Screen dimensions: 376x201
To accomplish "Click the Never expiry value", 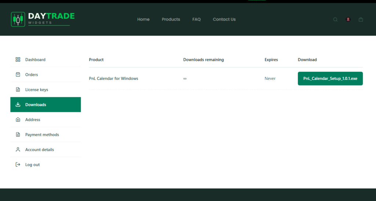I will pos(270,78).
